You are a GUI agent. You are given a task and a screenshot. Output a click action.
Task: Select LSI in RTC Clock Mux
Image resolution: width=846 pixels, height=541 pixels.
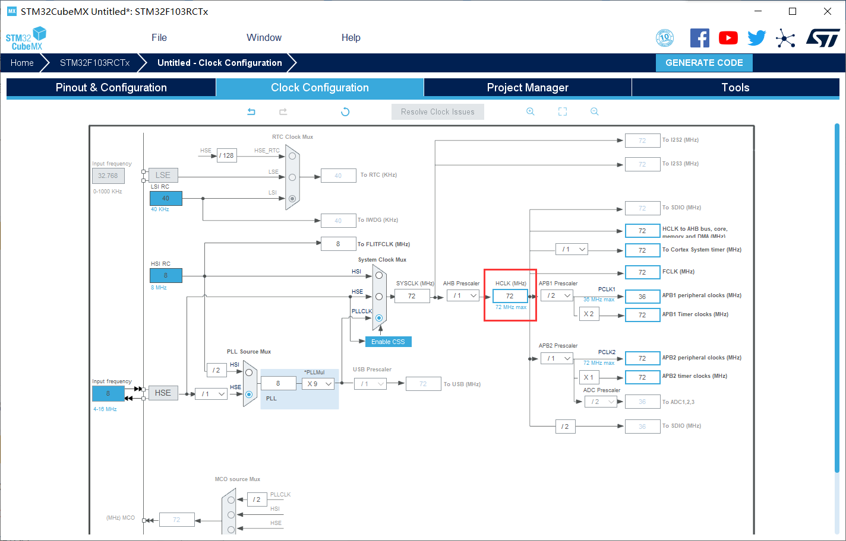[x=292, y=199]
